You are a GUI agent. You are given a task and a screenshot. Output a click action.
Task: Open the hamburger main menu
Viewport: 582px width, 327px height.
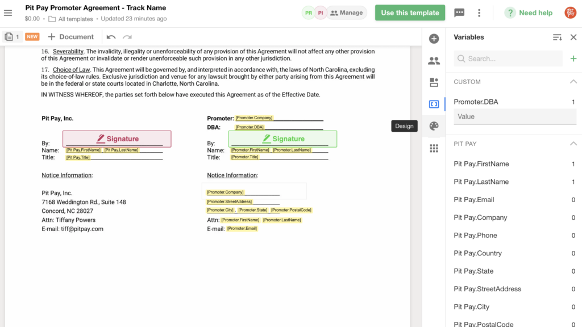[8, 12]
